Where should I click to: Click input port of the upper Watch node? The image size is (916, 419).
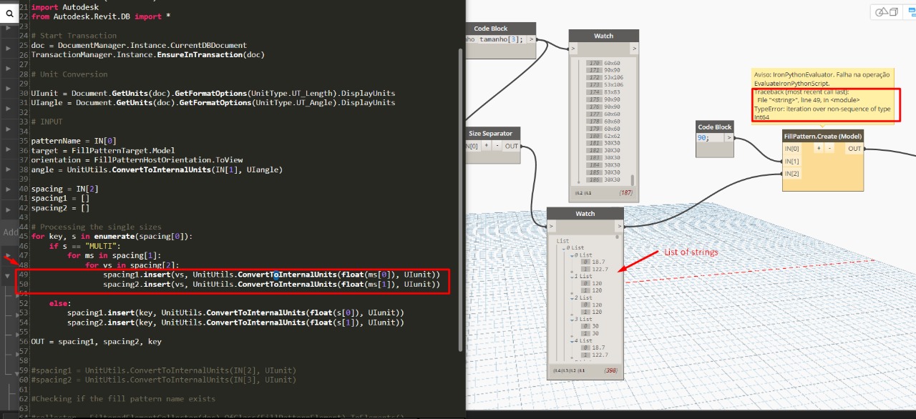click(x=572, y=49)
